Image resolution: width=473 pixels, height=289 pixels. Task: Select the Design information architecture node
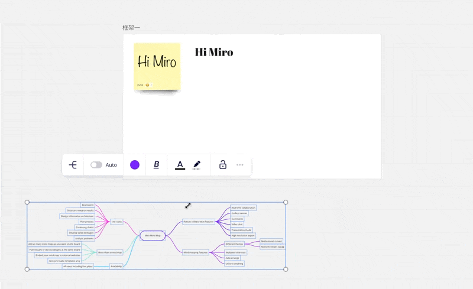click(x=77, y=216)
